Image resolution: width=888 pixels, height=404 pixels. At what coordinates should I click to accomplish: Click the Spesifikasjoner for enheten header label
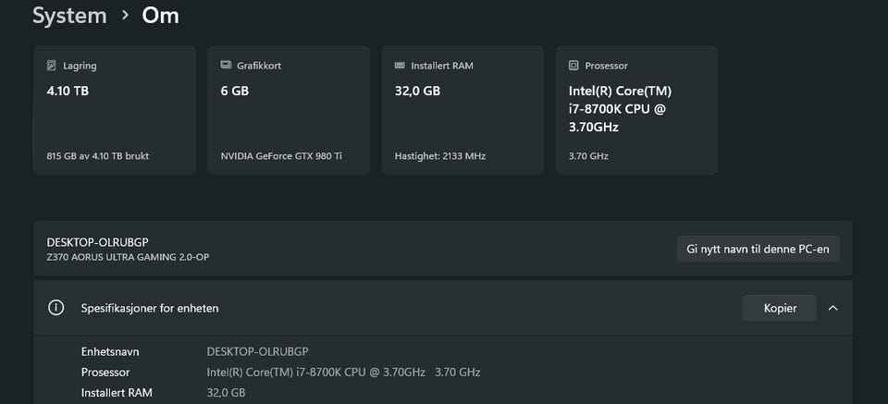point(150,308)
